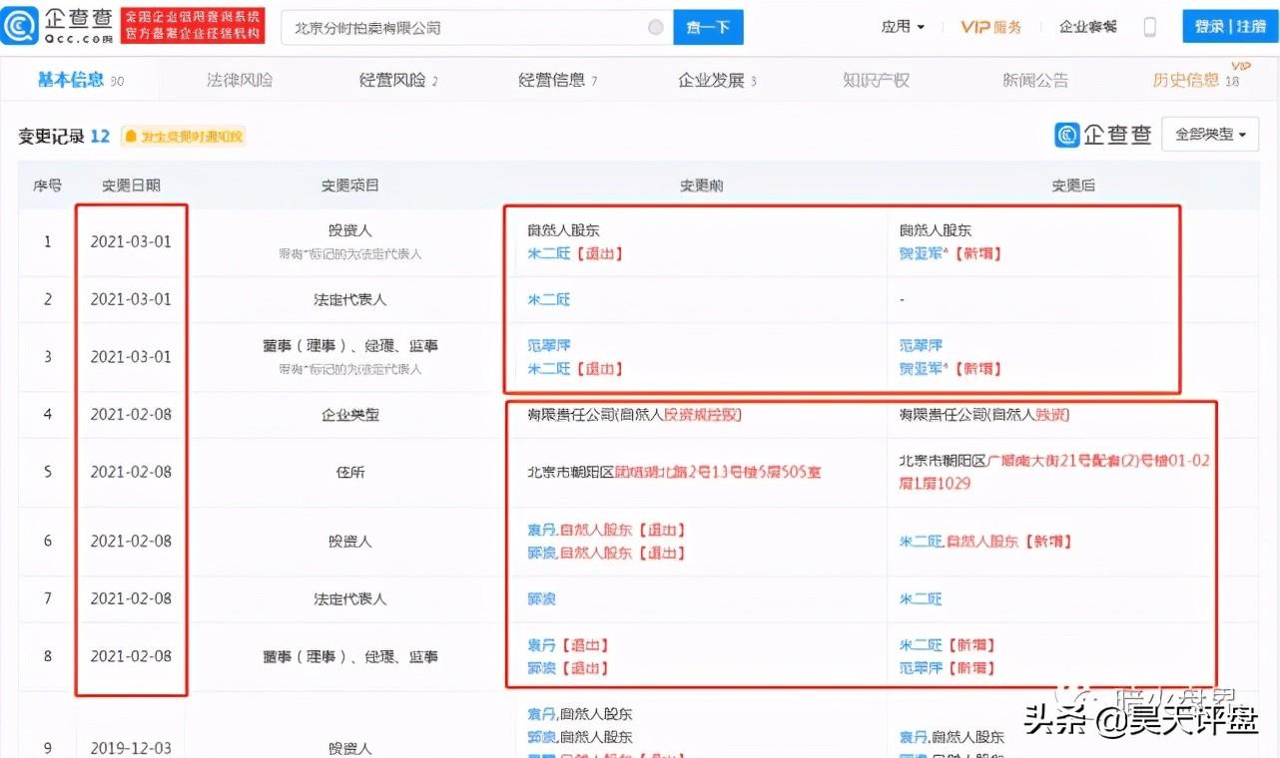Click the new address containing 广顺南大街21号
The image size is (1280, 758).
1054,472
